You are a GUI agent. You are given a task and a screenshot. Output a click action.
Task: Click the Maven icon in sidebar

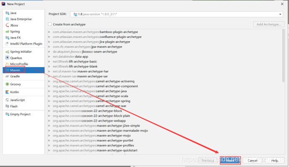coord(8,70)
